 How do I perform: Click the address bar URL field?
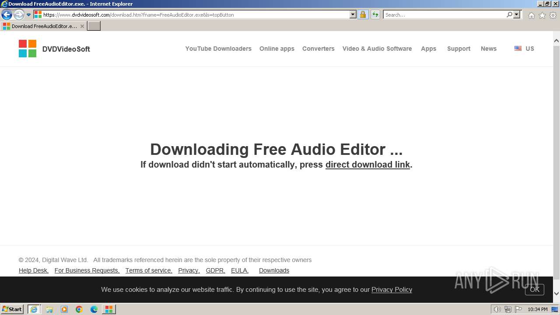point(191,15)
